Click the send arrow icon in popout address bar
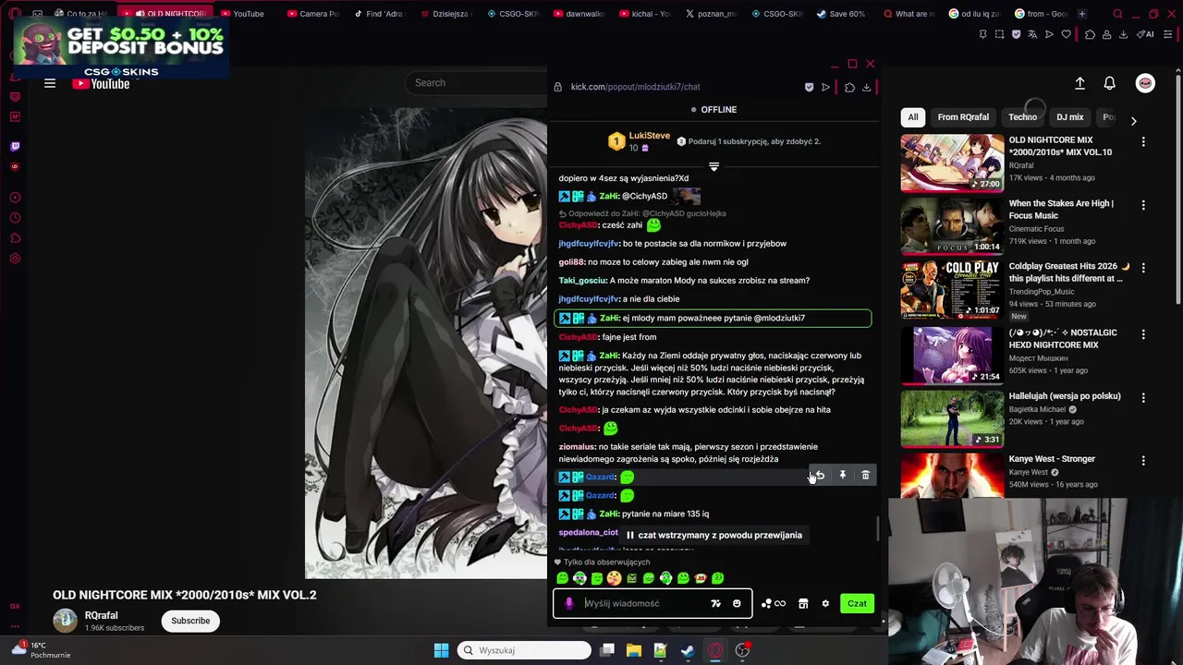 [x=825, y=87]
